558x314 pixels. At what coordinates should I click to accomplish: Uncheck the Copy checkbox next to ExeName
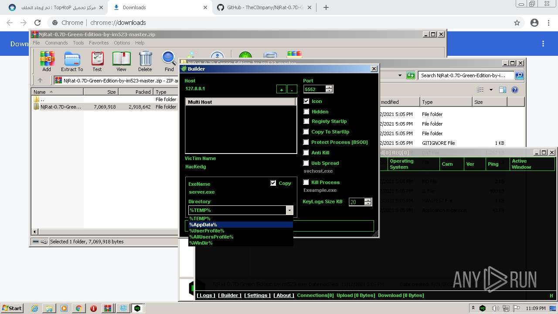[273, 183]
